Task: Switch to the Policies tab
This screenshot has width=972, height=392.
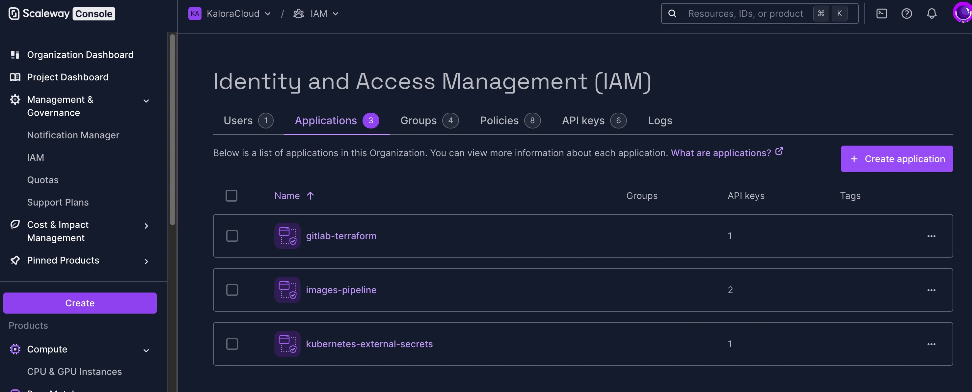Action: tap(499, 121)
